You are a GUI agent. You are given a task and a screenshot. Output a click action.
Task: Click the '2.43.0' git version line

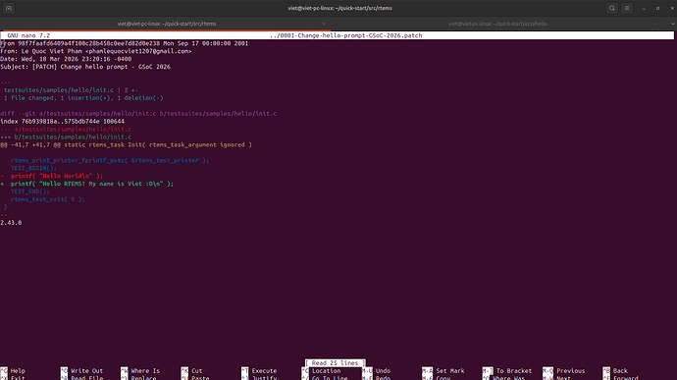pos(11,222)
